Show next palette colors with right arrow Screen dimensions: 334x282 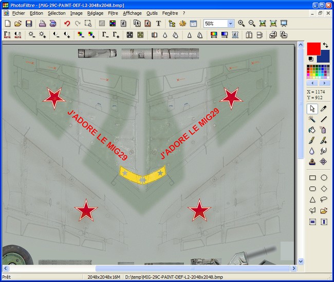[324, 83]
